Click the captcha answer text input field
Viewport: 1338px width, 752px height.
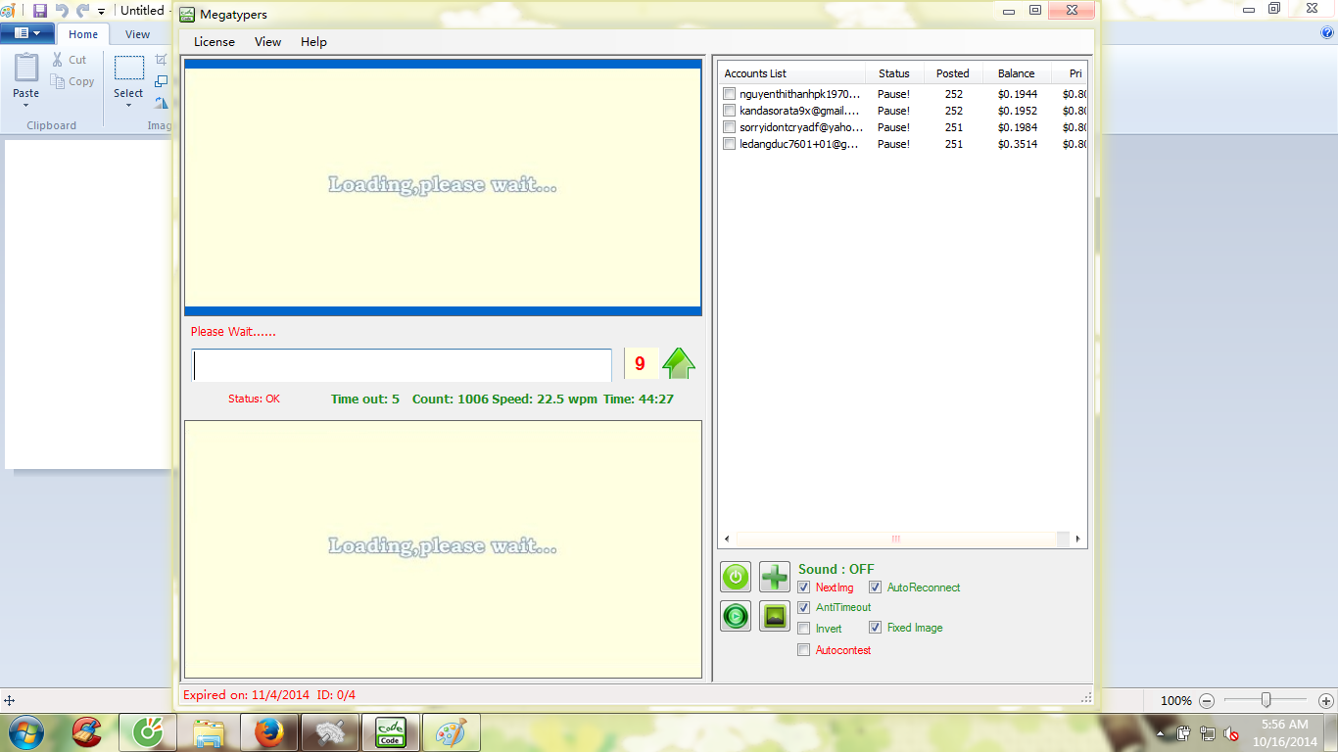(x=402, y=365)
